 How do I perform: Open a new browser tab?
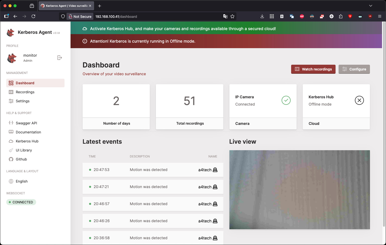pyautogui.click(x=100, y=6)
